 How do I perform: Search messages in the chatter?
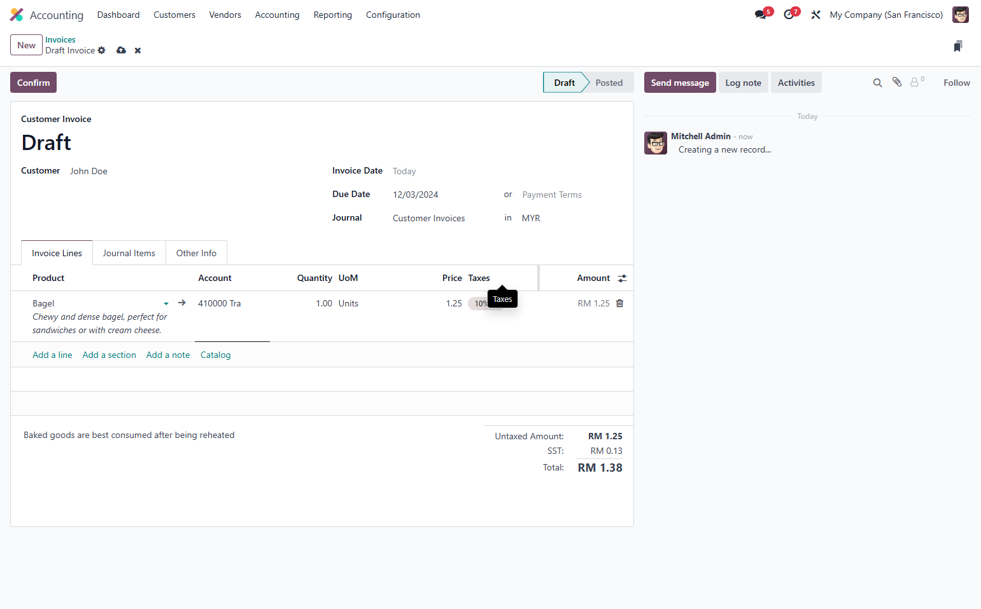(x=877, y=83)
